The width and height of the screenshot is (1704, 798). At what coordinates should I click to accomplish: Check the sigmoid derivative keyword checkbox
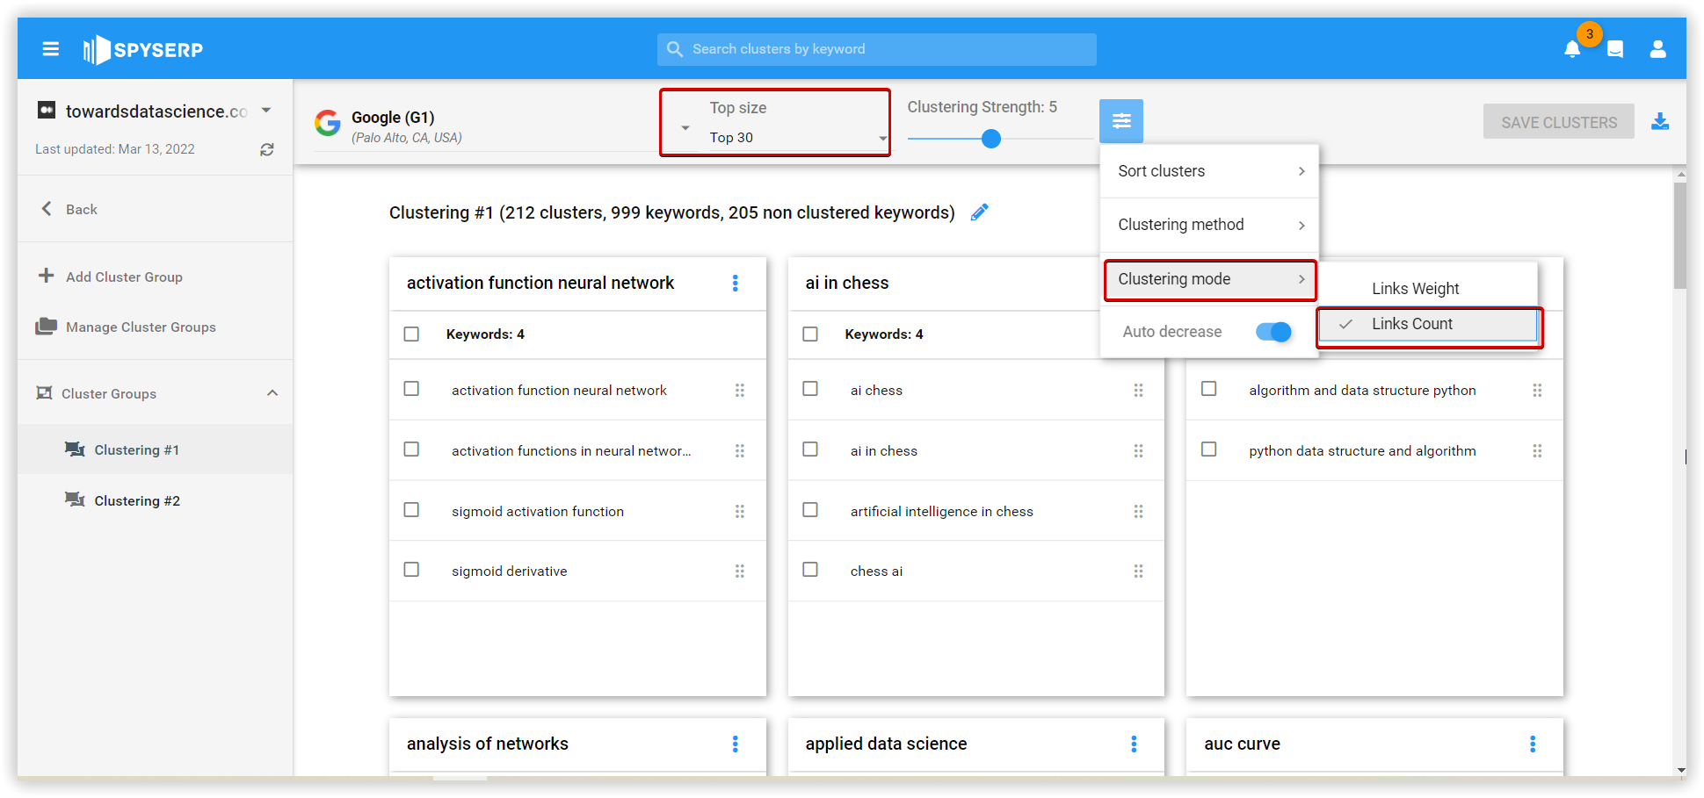[411, 570]
